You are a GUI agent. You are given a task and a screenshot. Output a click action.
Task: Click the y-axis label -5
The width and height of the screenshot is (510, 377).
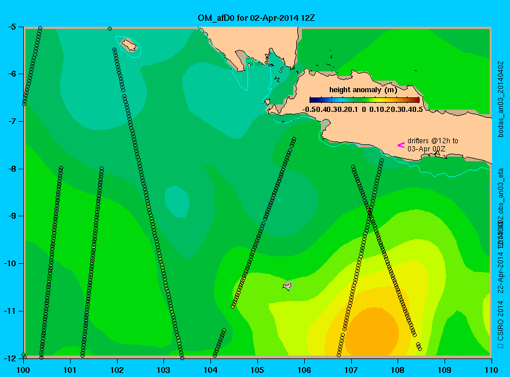point(11,27)
